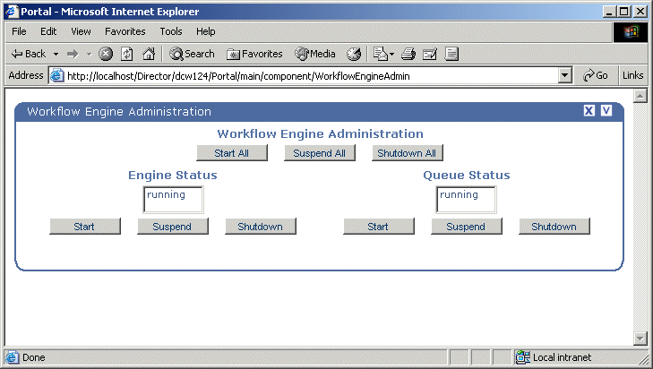Click the Links toolbar label
Screen dimensions: 653x369
pyautogui.click(x=633, y=75)
